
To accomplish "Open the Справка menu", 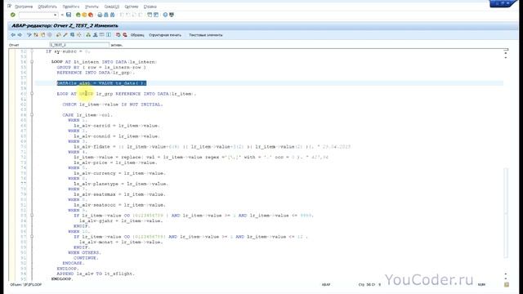I will coord(150,7).
